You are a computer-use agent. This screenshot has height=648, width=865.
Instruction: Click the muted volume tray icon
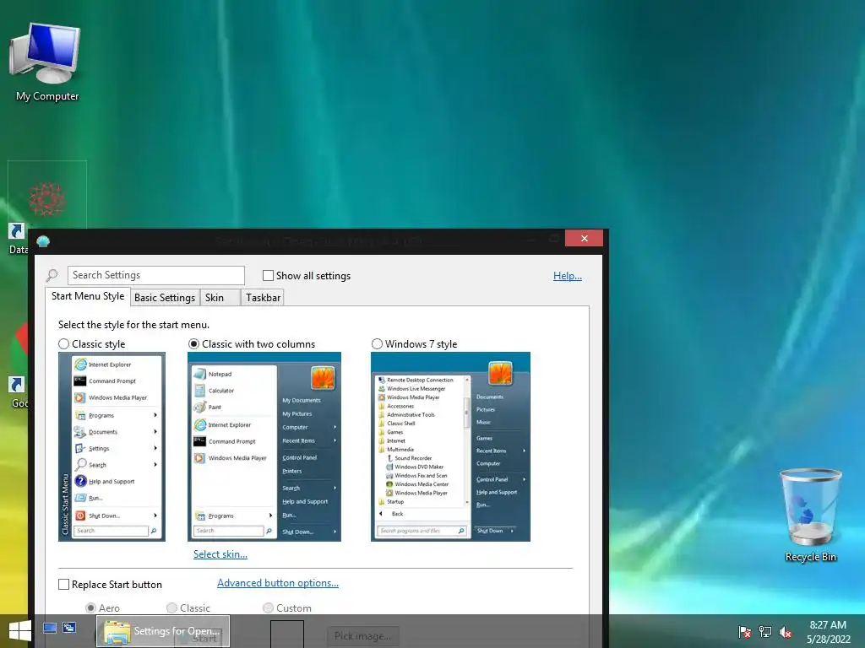click(786, 632)
